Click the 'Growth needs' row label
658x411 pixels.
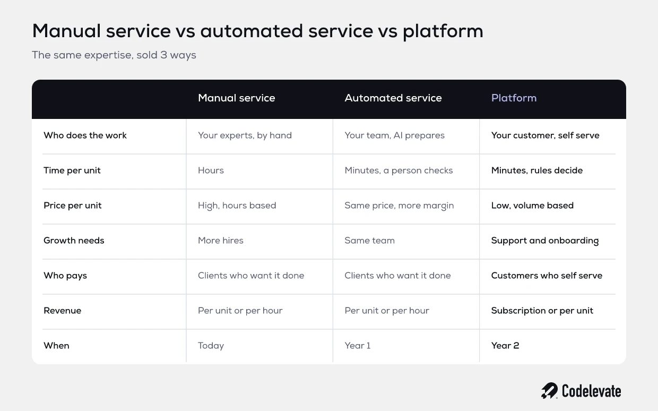74,241
